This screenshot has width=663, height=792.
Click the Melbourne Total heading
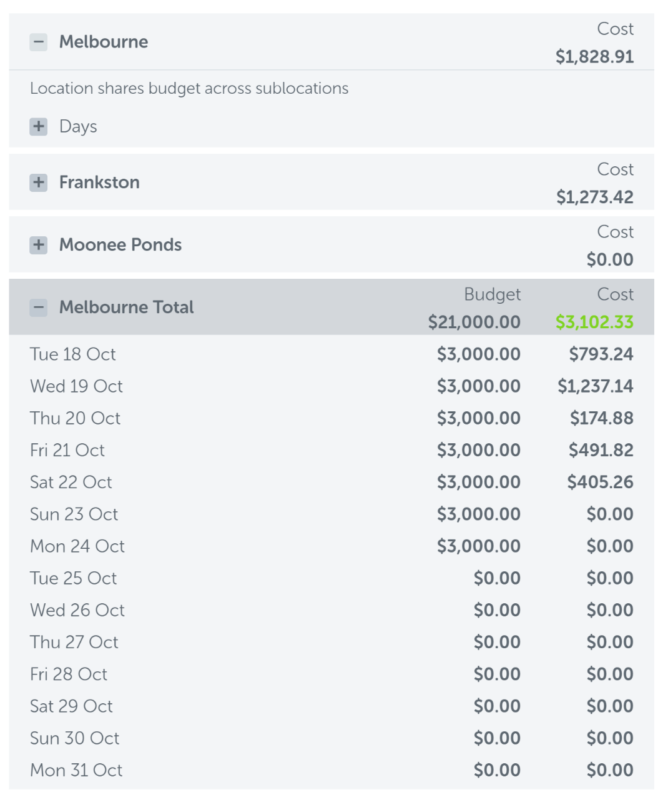(127, 308)
